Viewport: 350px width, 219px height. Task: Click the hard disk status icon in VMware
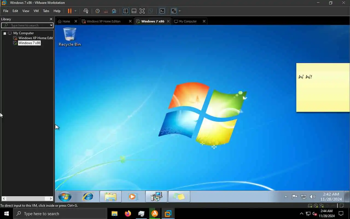(x=310, y=206)
